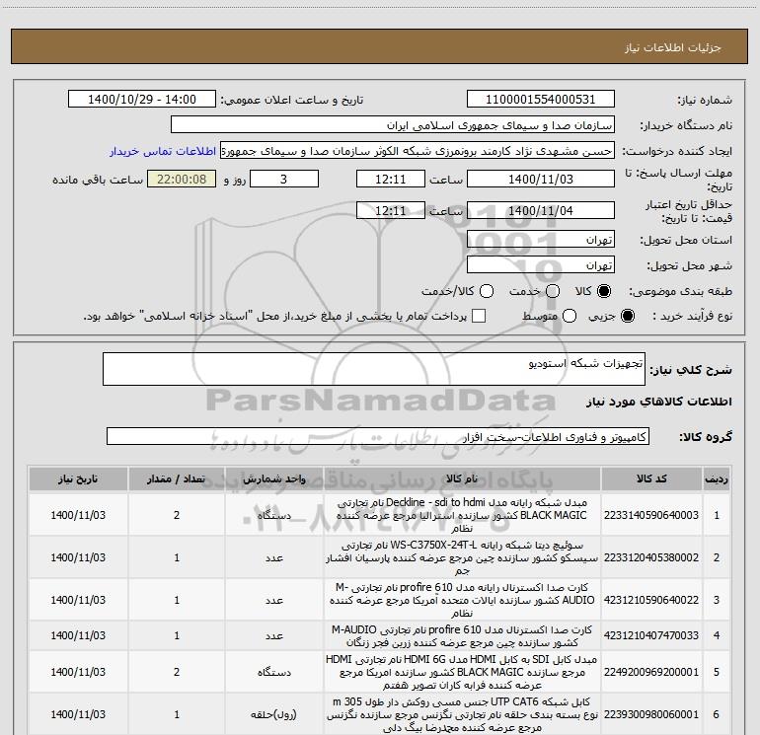Viewport: 760px width, 735px height.
Task: Click the response deadline date 1400/11/03 field
Action: click(541, 180)
